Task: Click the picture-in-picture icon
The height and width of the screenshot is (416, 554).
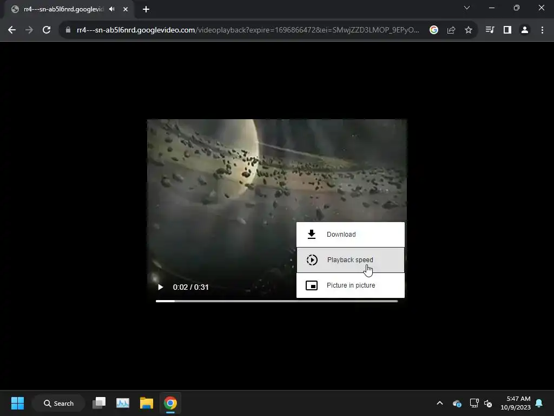Action: (311, 285)
